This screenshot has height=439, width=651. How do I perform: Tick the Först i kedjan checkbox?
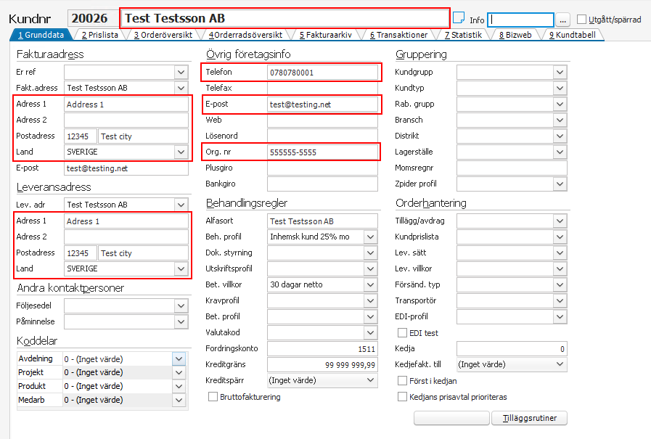tap(403, 381)
